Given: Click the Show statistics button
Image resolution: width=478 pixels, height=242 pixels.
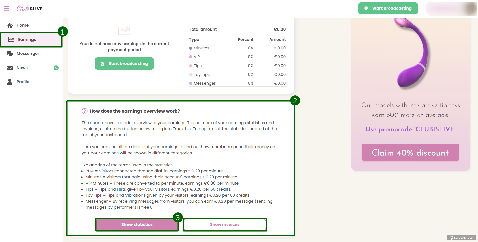Looking at the screenshot, I should (137, 225).
